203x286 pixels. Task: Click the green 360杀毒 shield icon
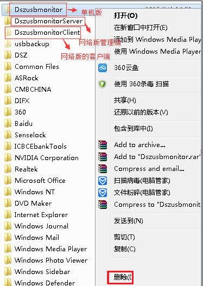(x=103, y=84)
